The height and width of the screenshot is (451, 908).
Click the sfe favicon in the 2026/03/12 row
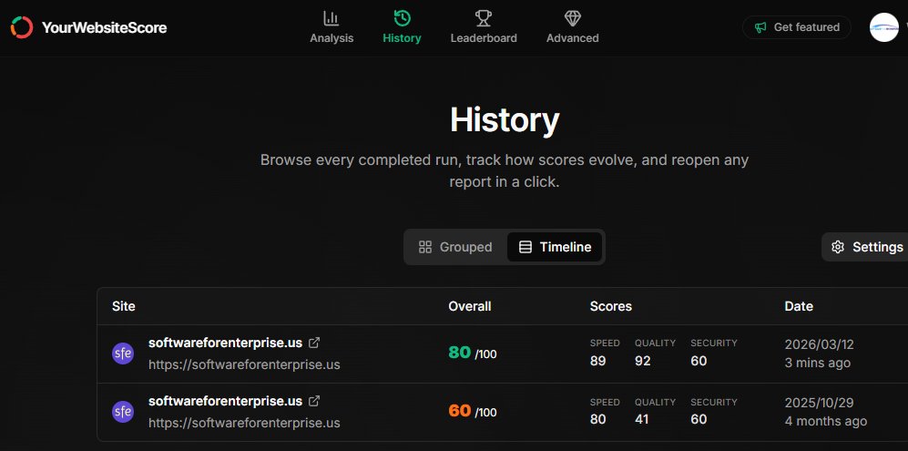pos(123,354)
